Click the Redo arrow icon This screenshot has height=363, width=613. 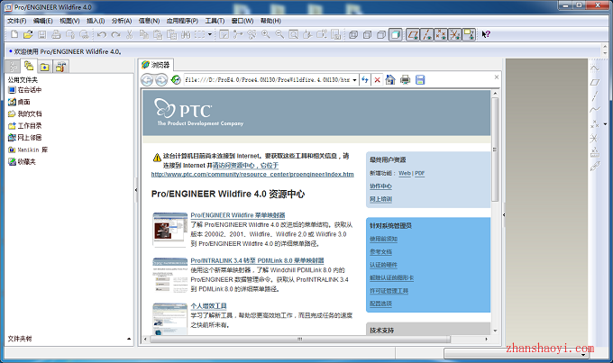click(x=115, y=34)
